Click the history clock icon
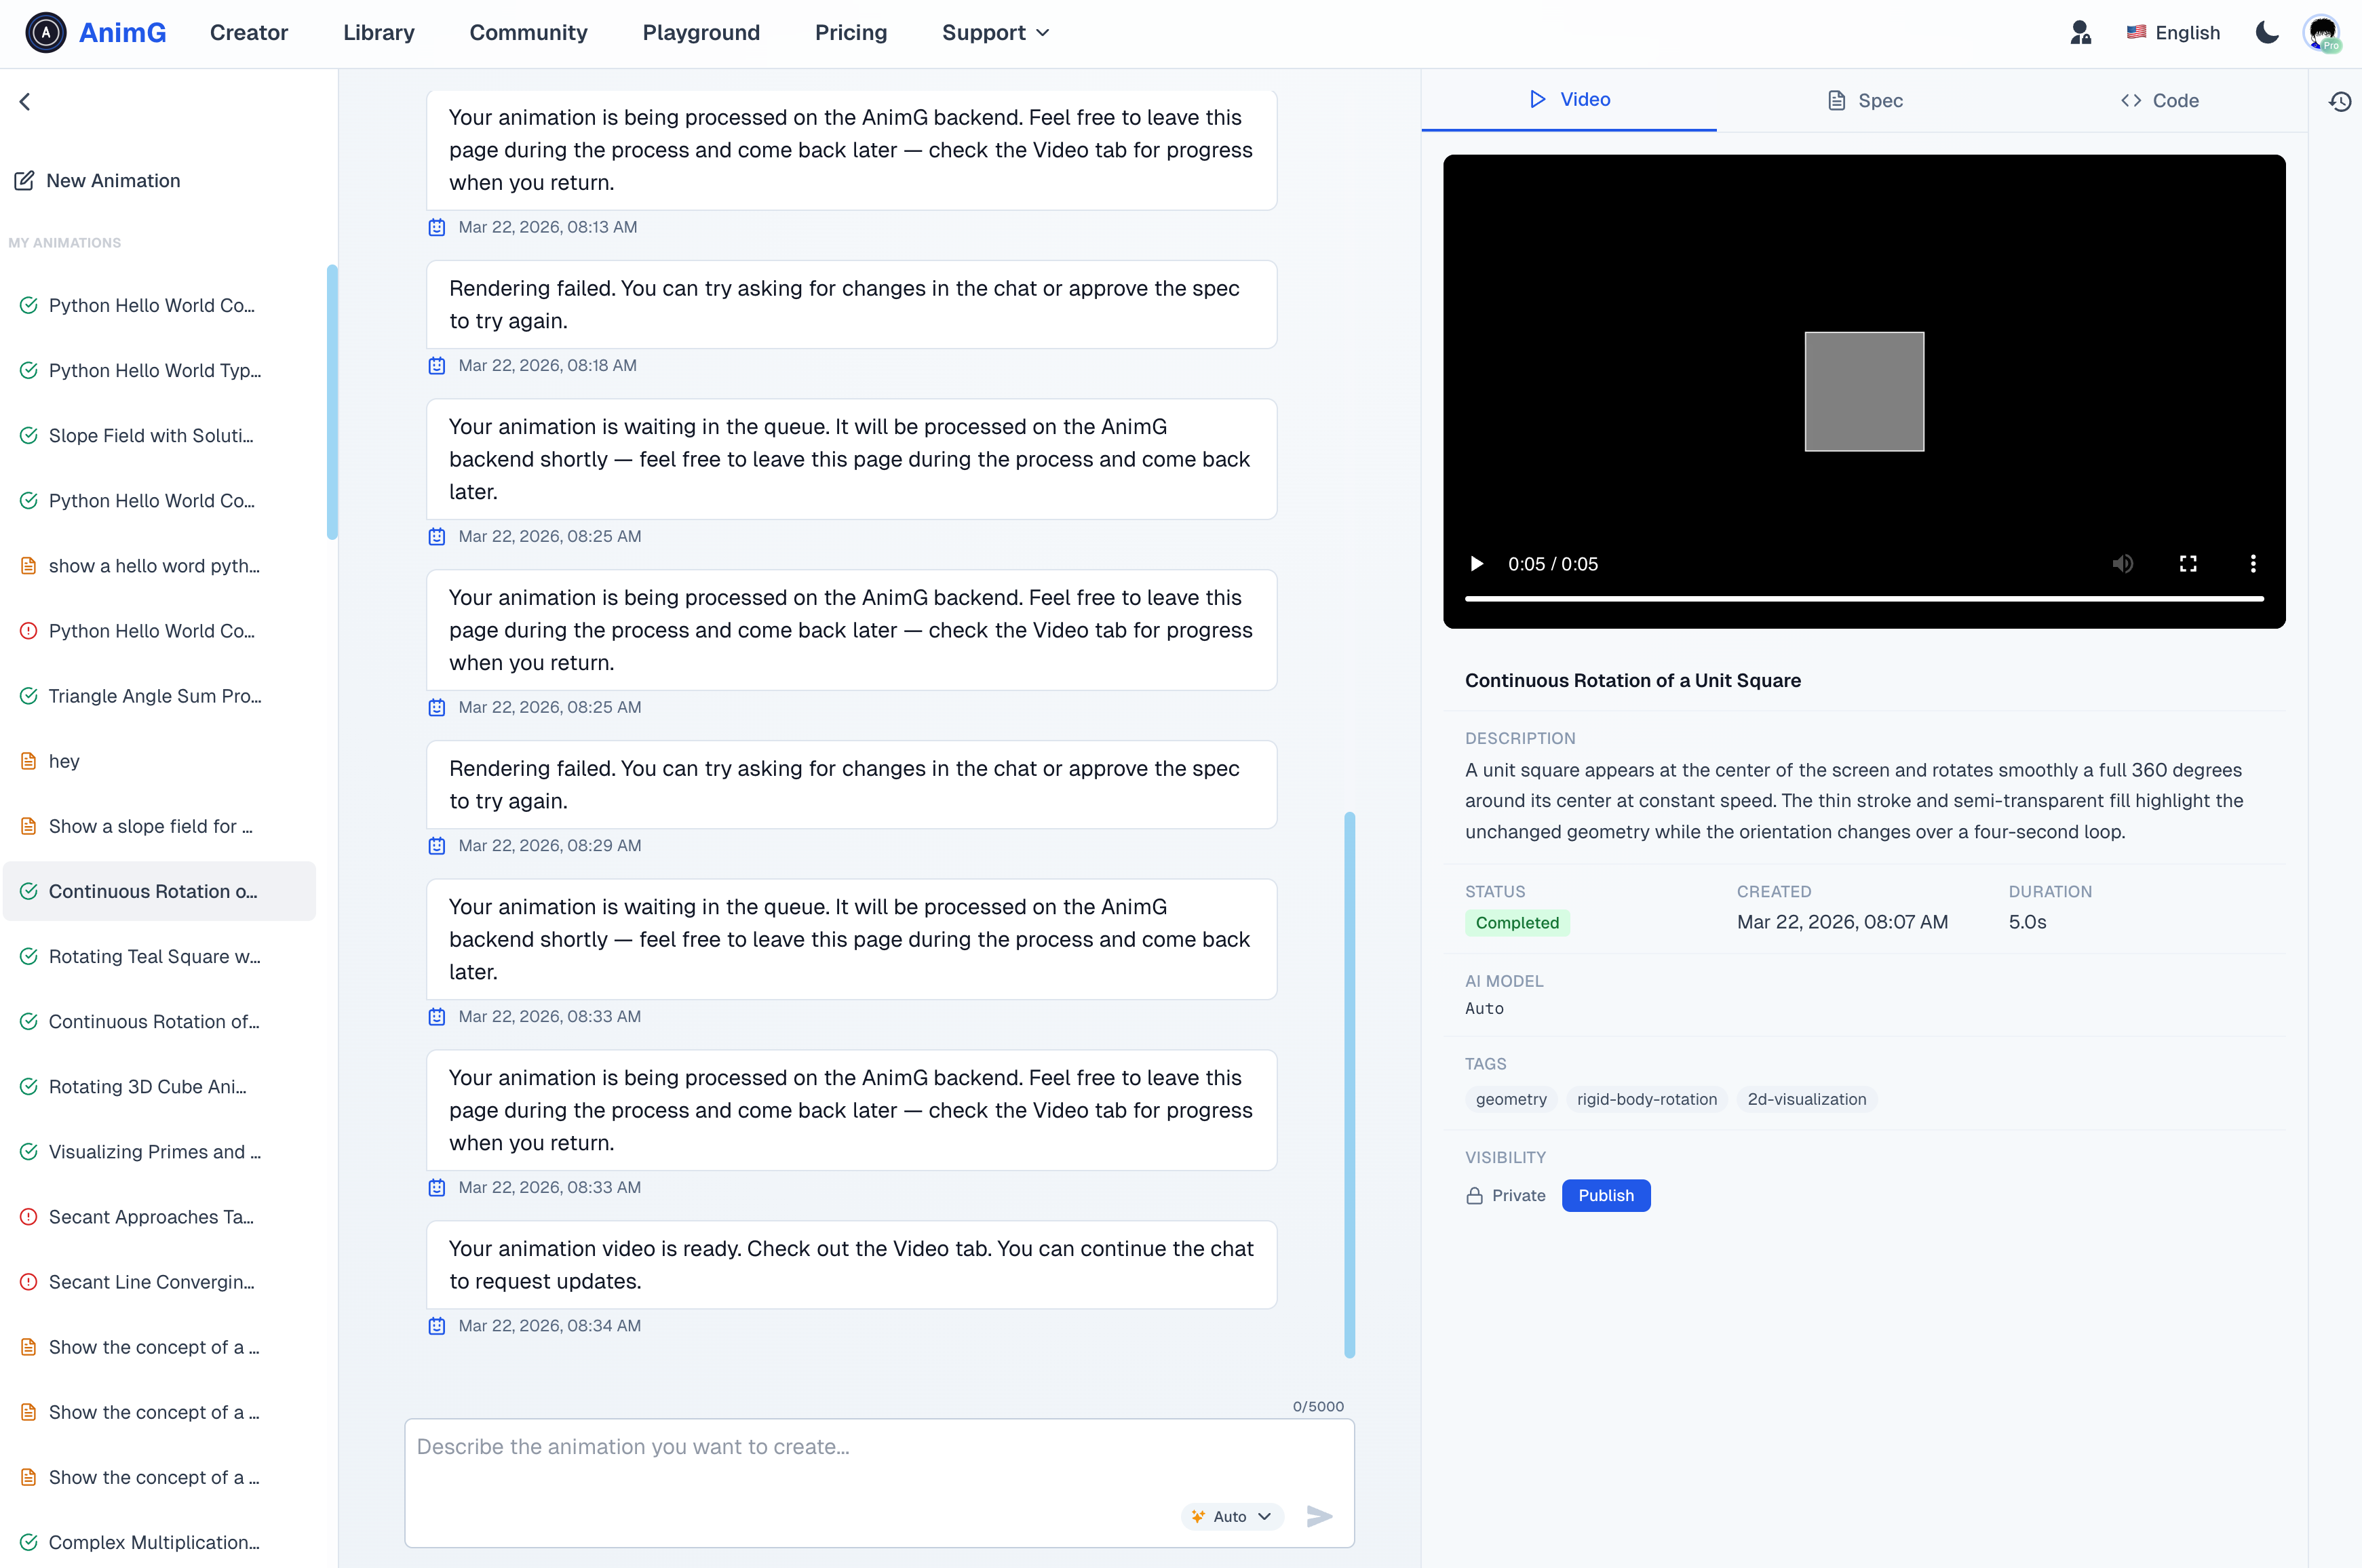 point(2340,101)
